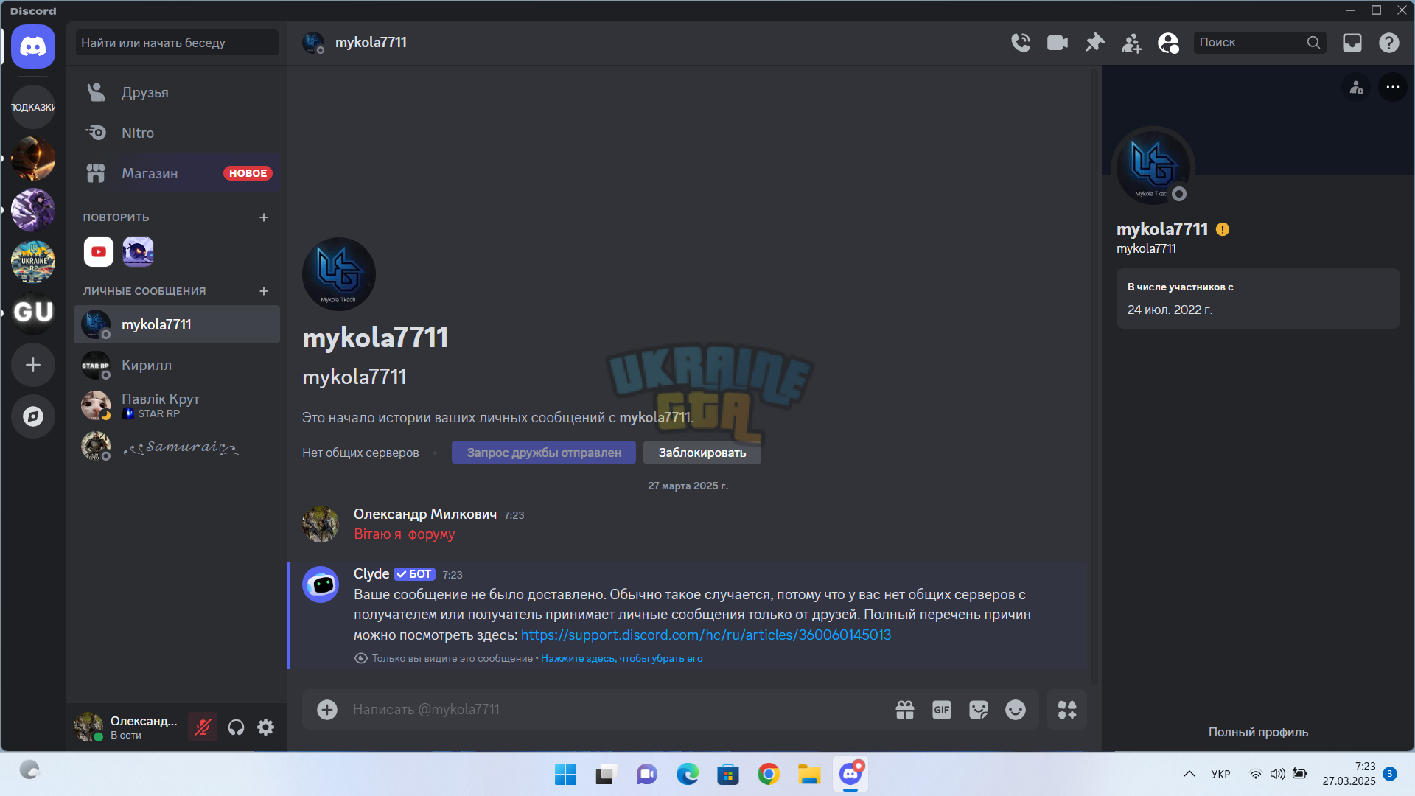The image size is (1415, 796).
Task: Add a server plus button
Action: click(x=33, y=365)
